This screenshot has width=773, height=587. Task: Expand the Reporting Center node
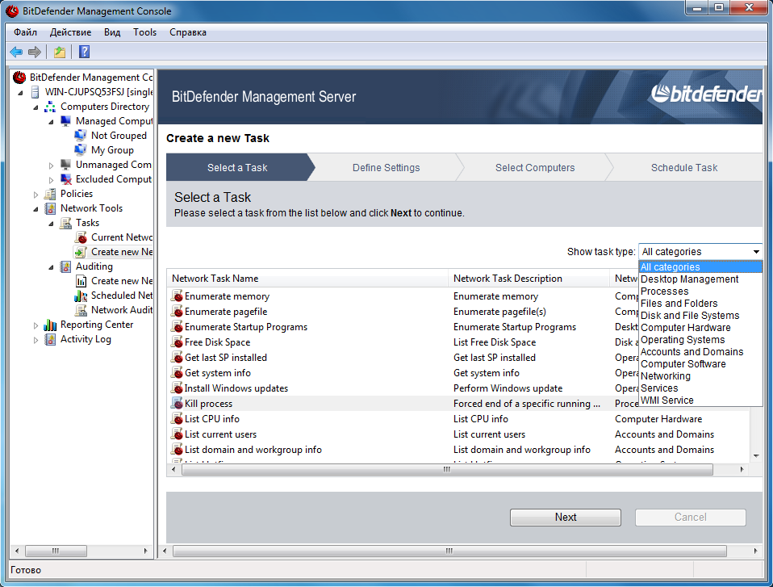coord(36,325)
